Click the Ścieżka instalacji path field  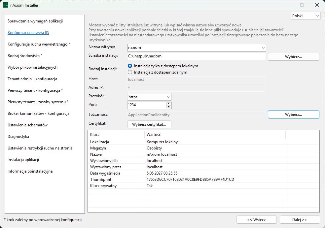197,56
